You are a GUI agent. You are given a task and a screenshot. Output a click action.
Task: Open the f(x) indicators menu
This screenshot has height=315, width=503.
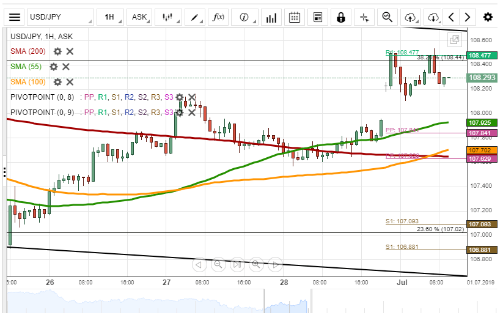tap(219, 17)
